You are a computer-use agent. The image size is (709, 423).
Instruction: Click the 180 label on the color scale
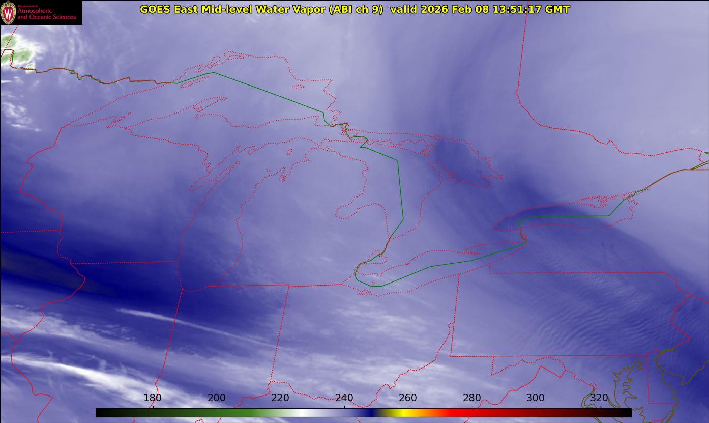point(153,398)
